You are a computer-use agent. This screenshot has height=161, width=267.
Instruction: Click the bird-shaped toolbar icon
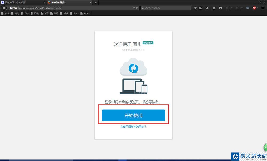pyautogui.click(x=248, y=8)
